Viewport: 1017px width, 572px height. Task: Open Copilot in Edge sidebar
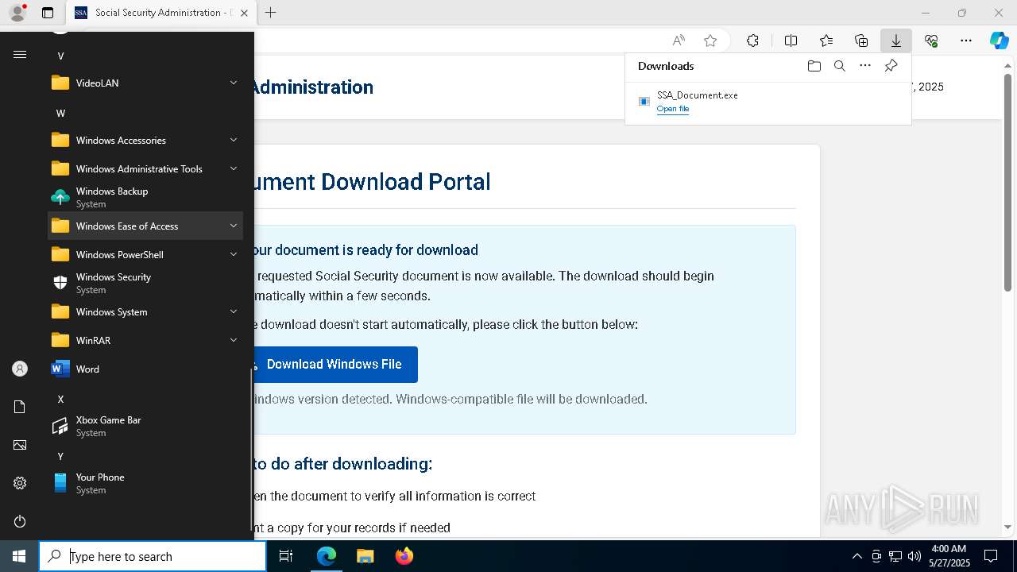coord(999,41)
